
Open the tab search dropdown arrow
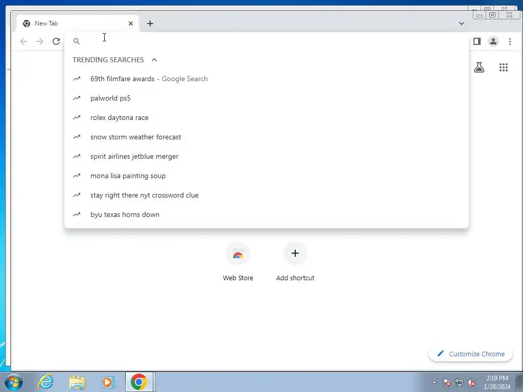point(462,23)
